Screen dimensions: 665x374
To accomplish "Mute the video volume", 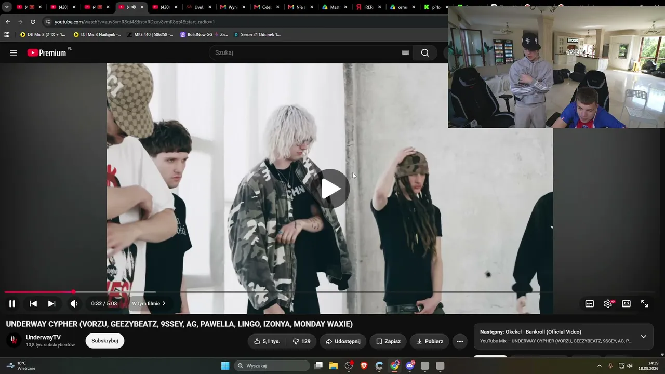I will pyautogui.click(x=74, y=304).
